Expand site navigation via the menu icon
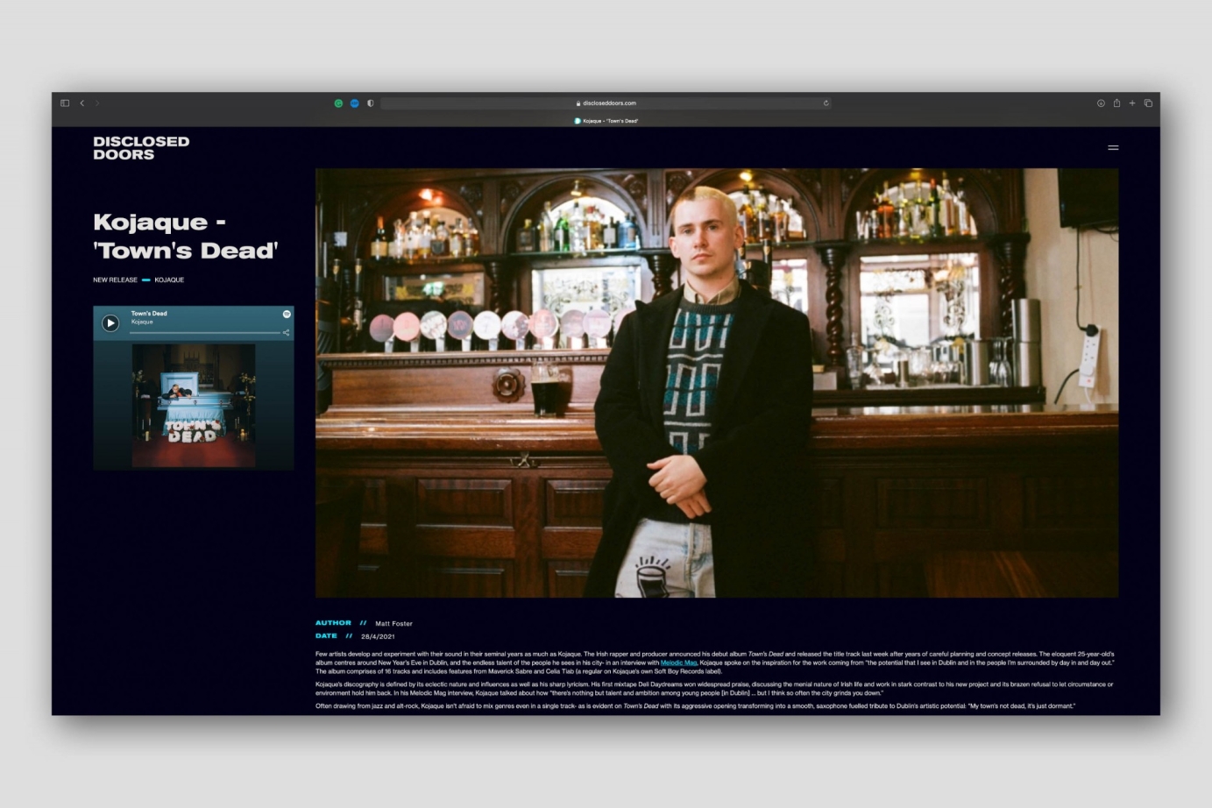The width and height of the screenshot is (1212, 808). pos(1113,147)
